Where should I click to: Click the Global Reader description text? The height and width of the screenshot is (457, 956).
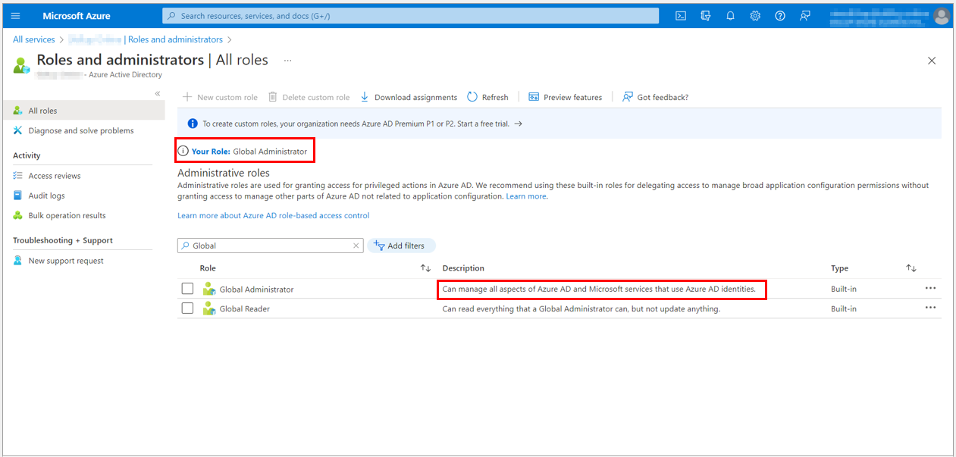pos(581,309)
